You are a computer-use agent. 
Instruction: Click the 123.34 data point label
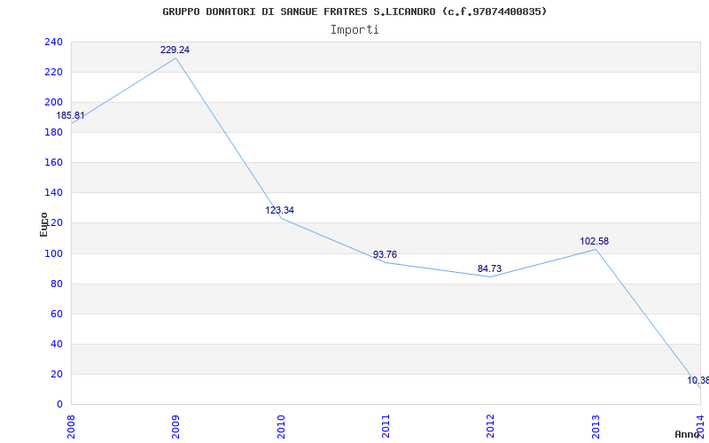[x=279, y=210]
